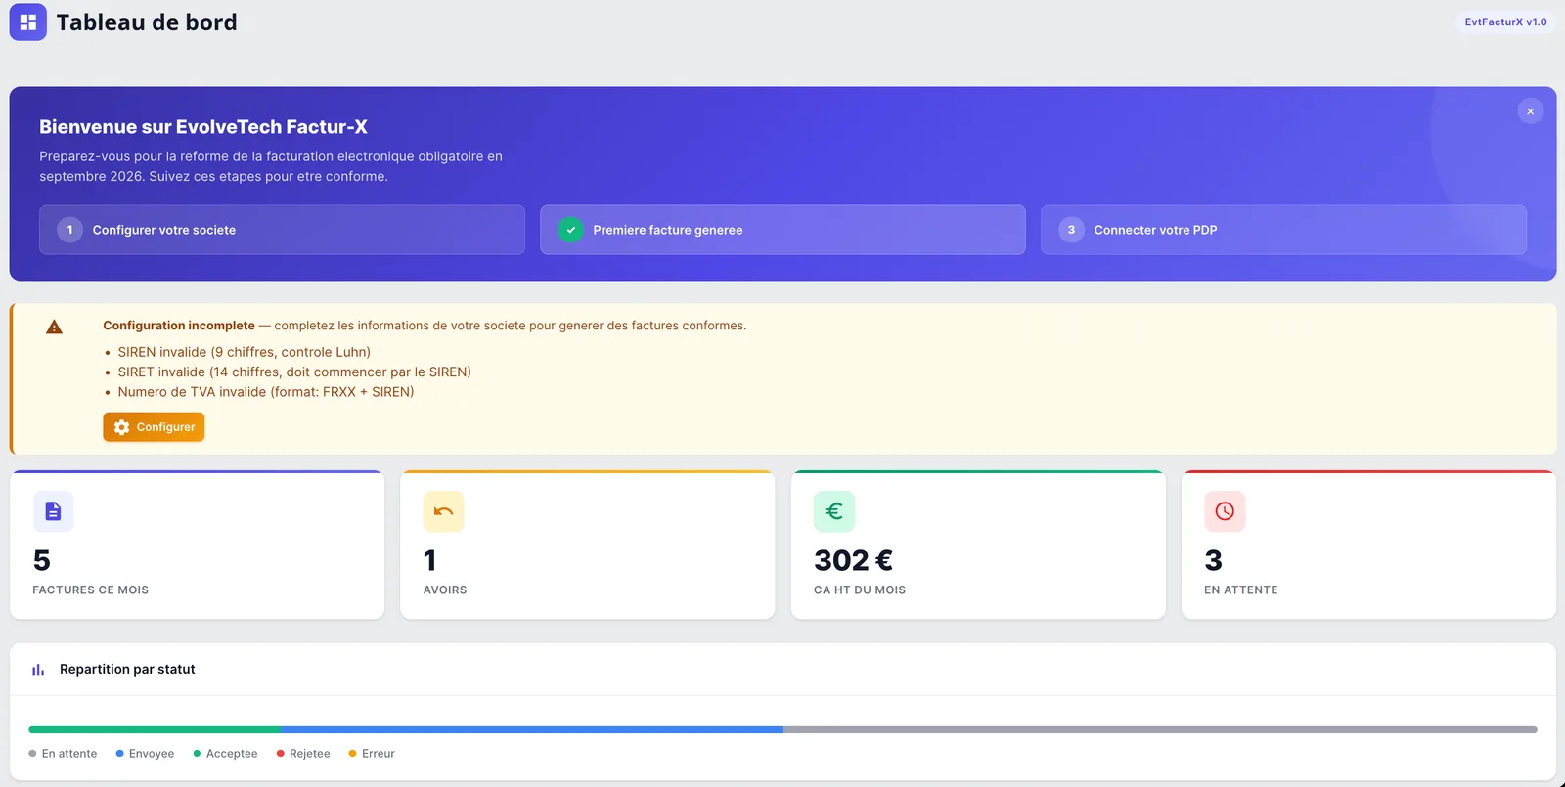Open the Premiere facture generee step
1565x787 pixels.
pyautogui.click(x=782, y=230)
